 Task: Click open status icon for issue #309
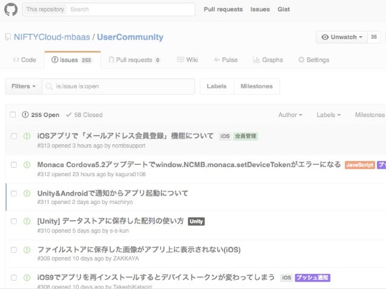pyautogui.click(x=27, y=250)
